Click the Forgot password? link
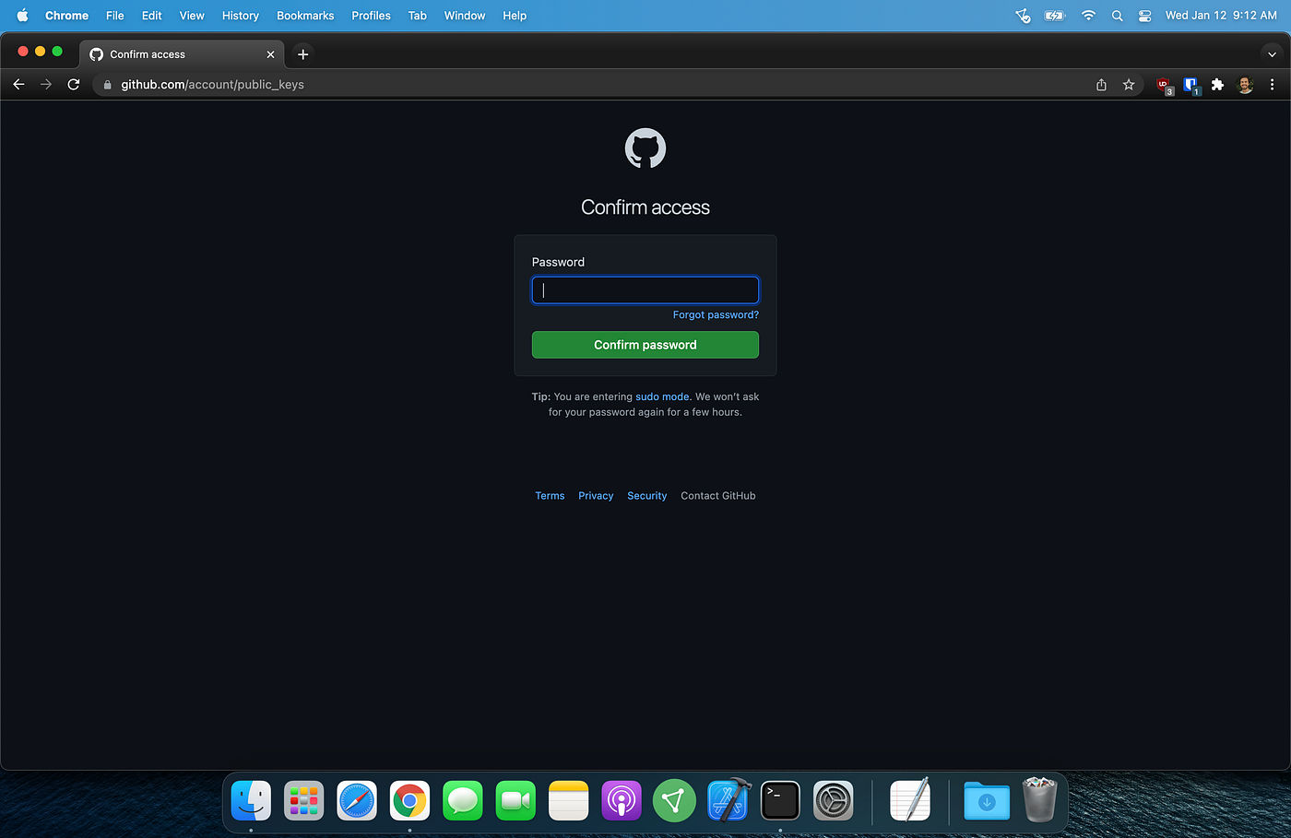The width and height of the screenshot is (1291, 838). click(716, 315)
